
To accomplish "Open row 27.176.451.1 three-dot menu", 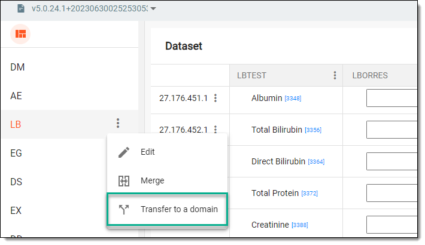I will tap(215, 98).
